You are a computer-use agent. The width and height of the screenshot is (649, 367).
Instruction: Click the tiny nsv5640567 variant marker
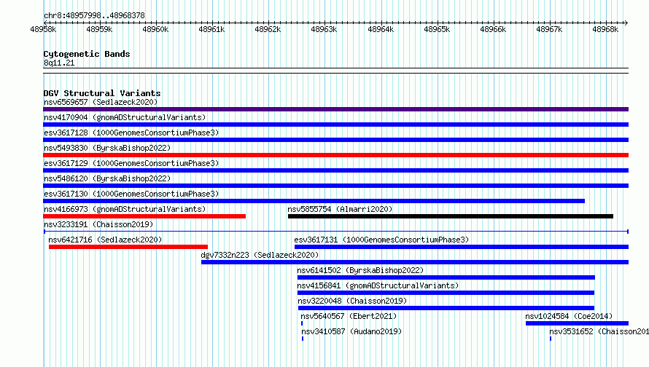(x=302, y=323)
